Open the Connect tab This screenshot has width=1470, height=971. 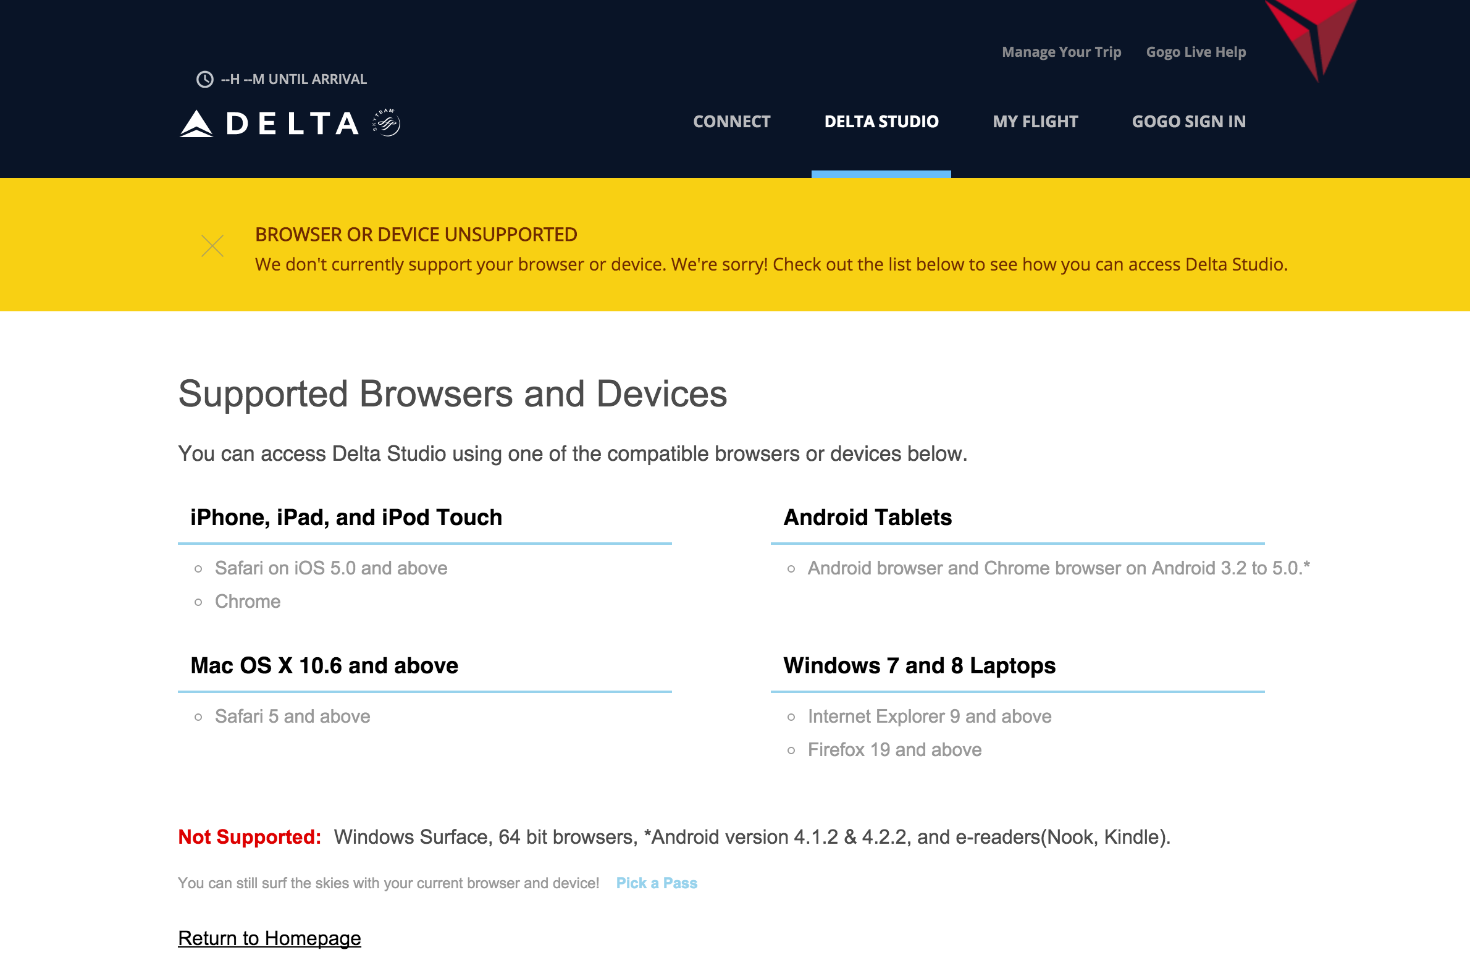click(731, 121)
